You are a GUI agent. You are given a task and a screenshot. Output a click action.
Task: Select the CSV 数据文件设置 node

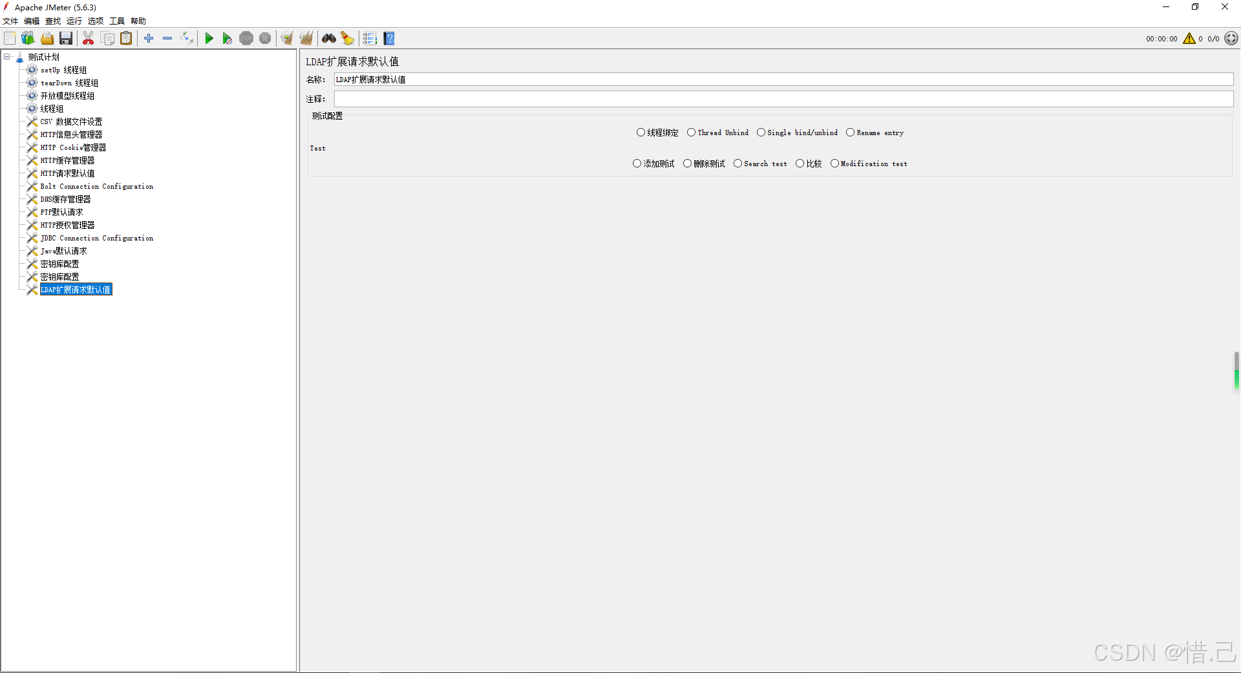(71, 122)
